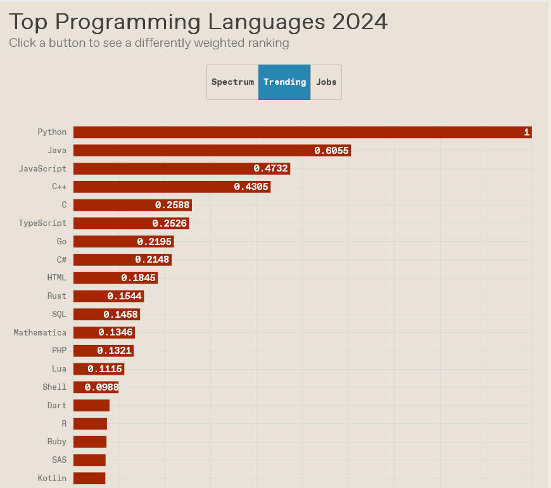Click the Go bar showing 0.2195
The image size is (551, 488).
tap(123, 242)
